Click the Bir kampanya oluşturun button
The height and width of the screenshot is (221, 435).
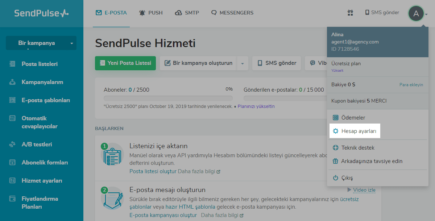[x=199, y=63]
